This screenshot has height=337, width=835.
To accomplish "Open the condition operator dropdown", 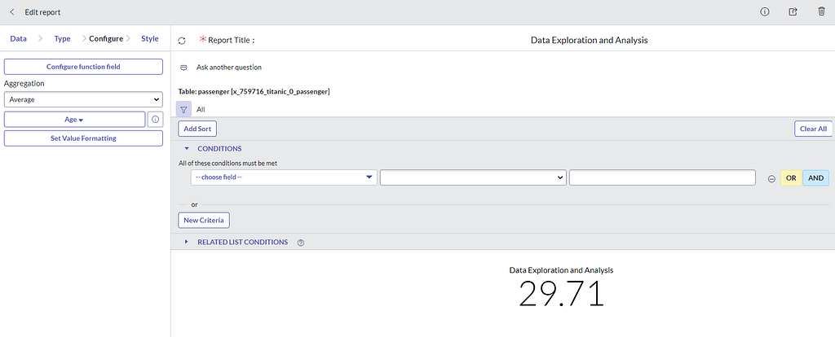I will click(x=473, y=177).
